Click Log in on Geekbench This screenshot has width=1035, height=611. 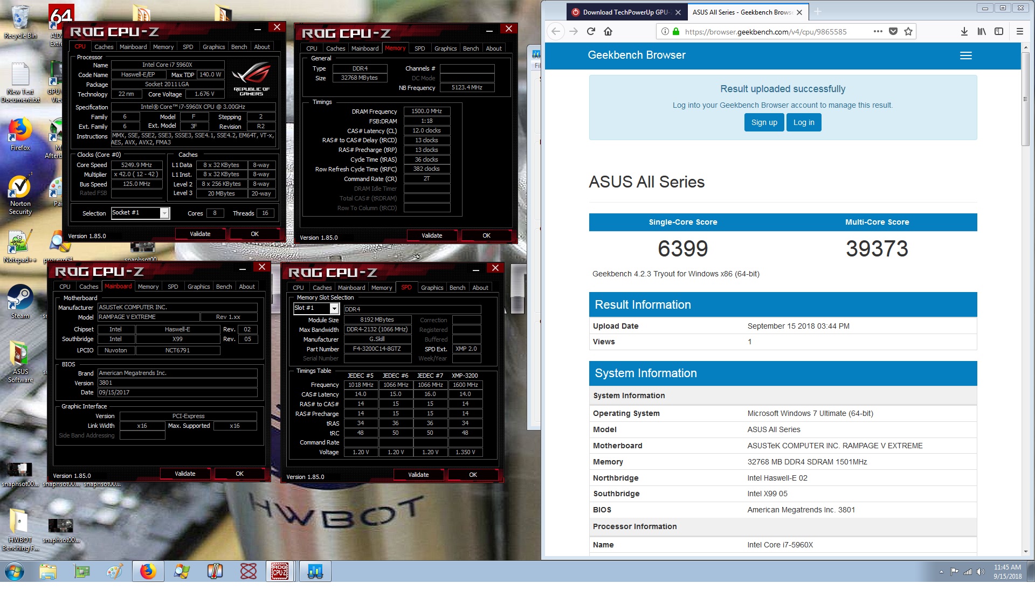coord(804,122)
